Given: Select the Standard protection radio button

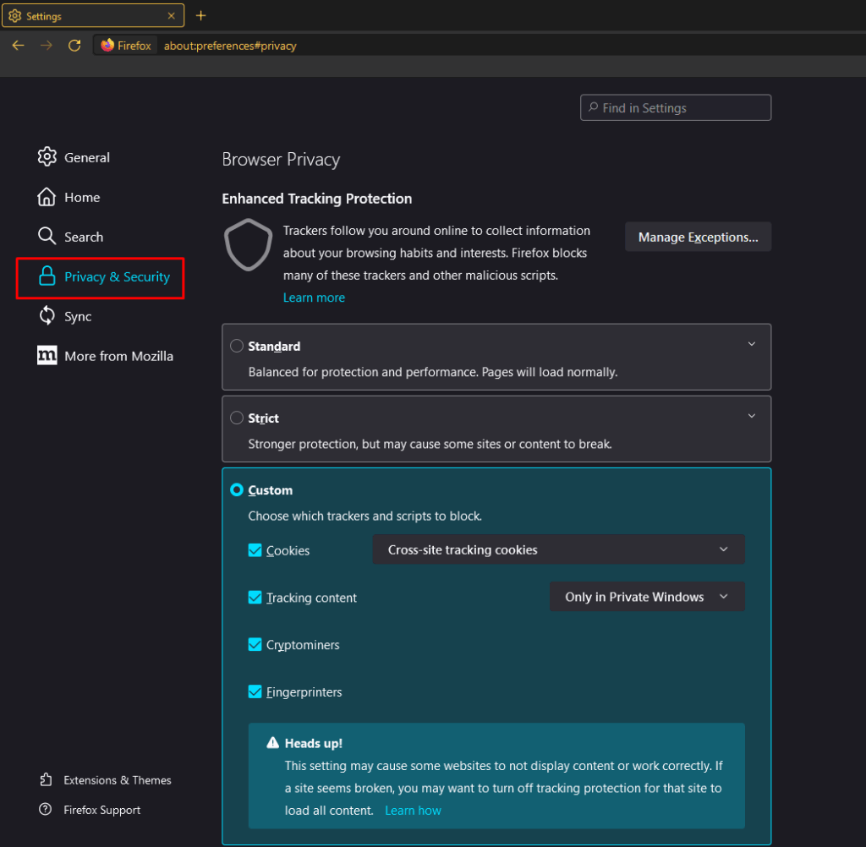Looking at the screenshot, I should pyautogui.click(x=237, y=346).
